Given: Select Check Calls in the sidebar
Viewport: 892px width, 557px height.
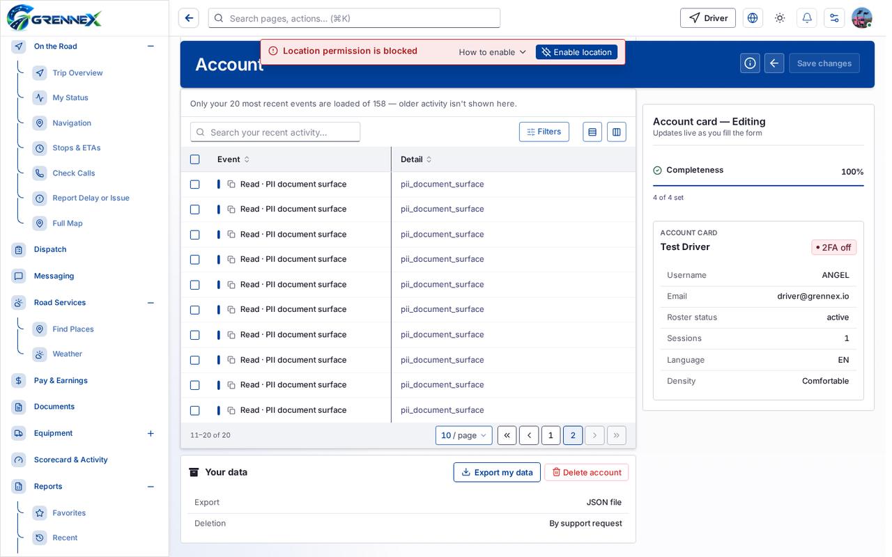Looking at the screenshot, I should (74, 173).
